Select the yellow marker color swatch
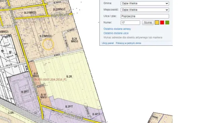The width and height of the screenshot is (211, 123). (157, 23)
